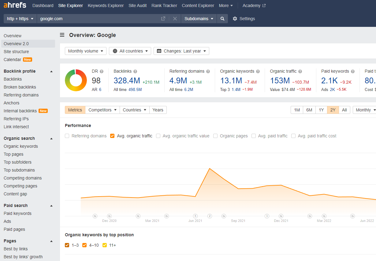This screenshot has width=376, height=261.
Task: Click the ahrefs logo
Action: click(15, 5)
